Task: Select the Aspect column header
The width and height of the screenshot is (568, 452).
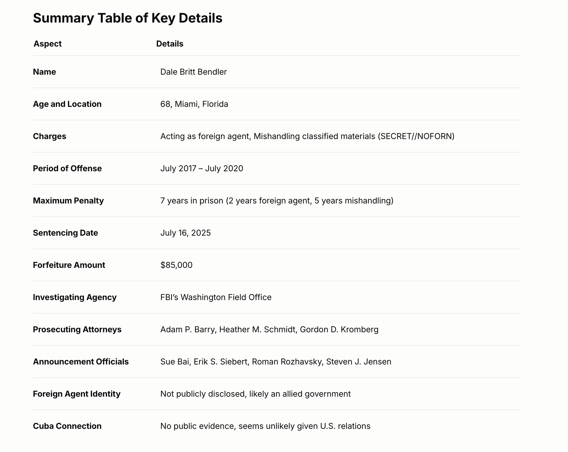Action: click(47, 44)
